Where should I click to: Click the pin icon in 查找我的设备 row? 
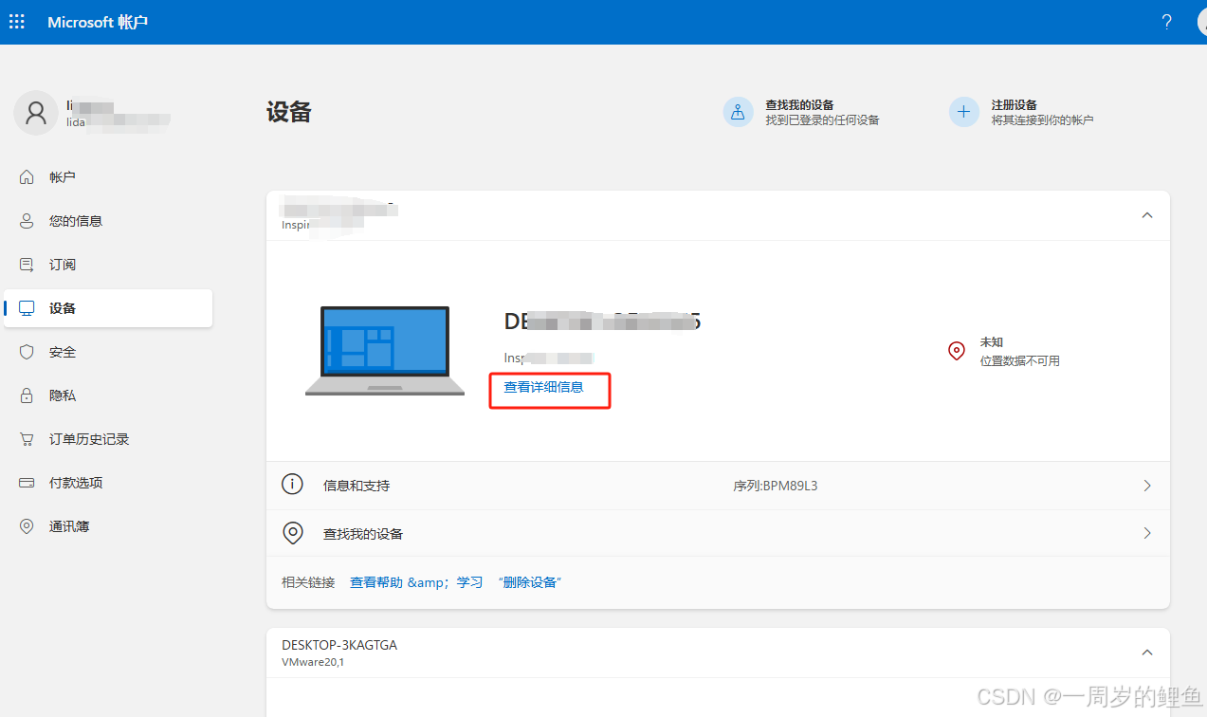[293, 533]
